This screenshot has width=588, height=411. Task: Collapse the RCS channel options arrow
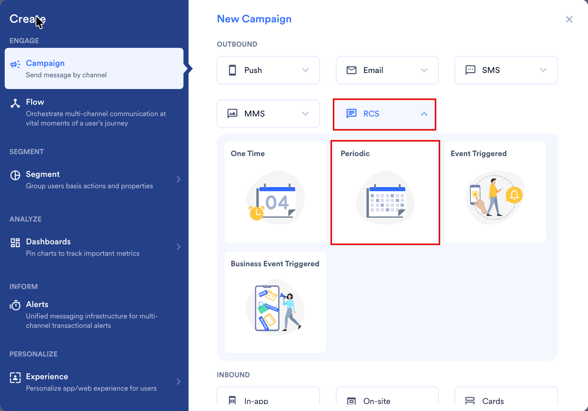[x=424, y=114]
